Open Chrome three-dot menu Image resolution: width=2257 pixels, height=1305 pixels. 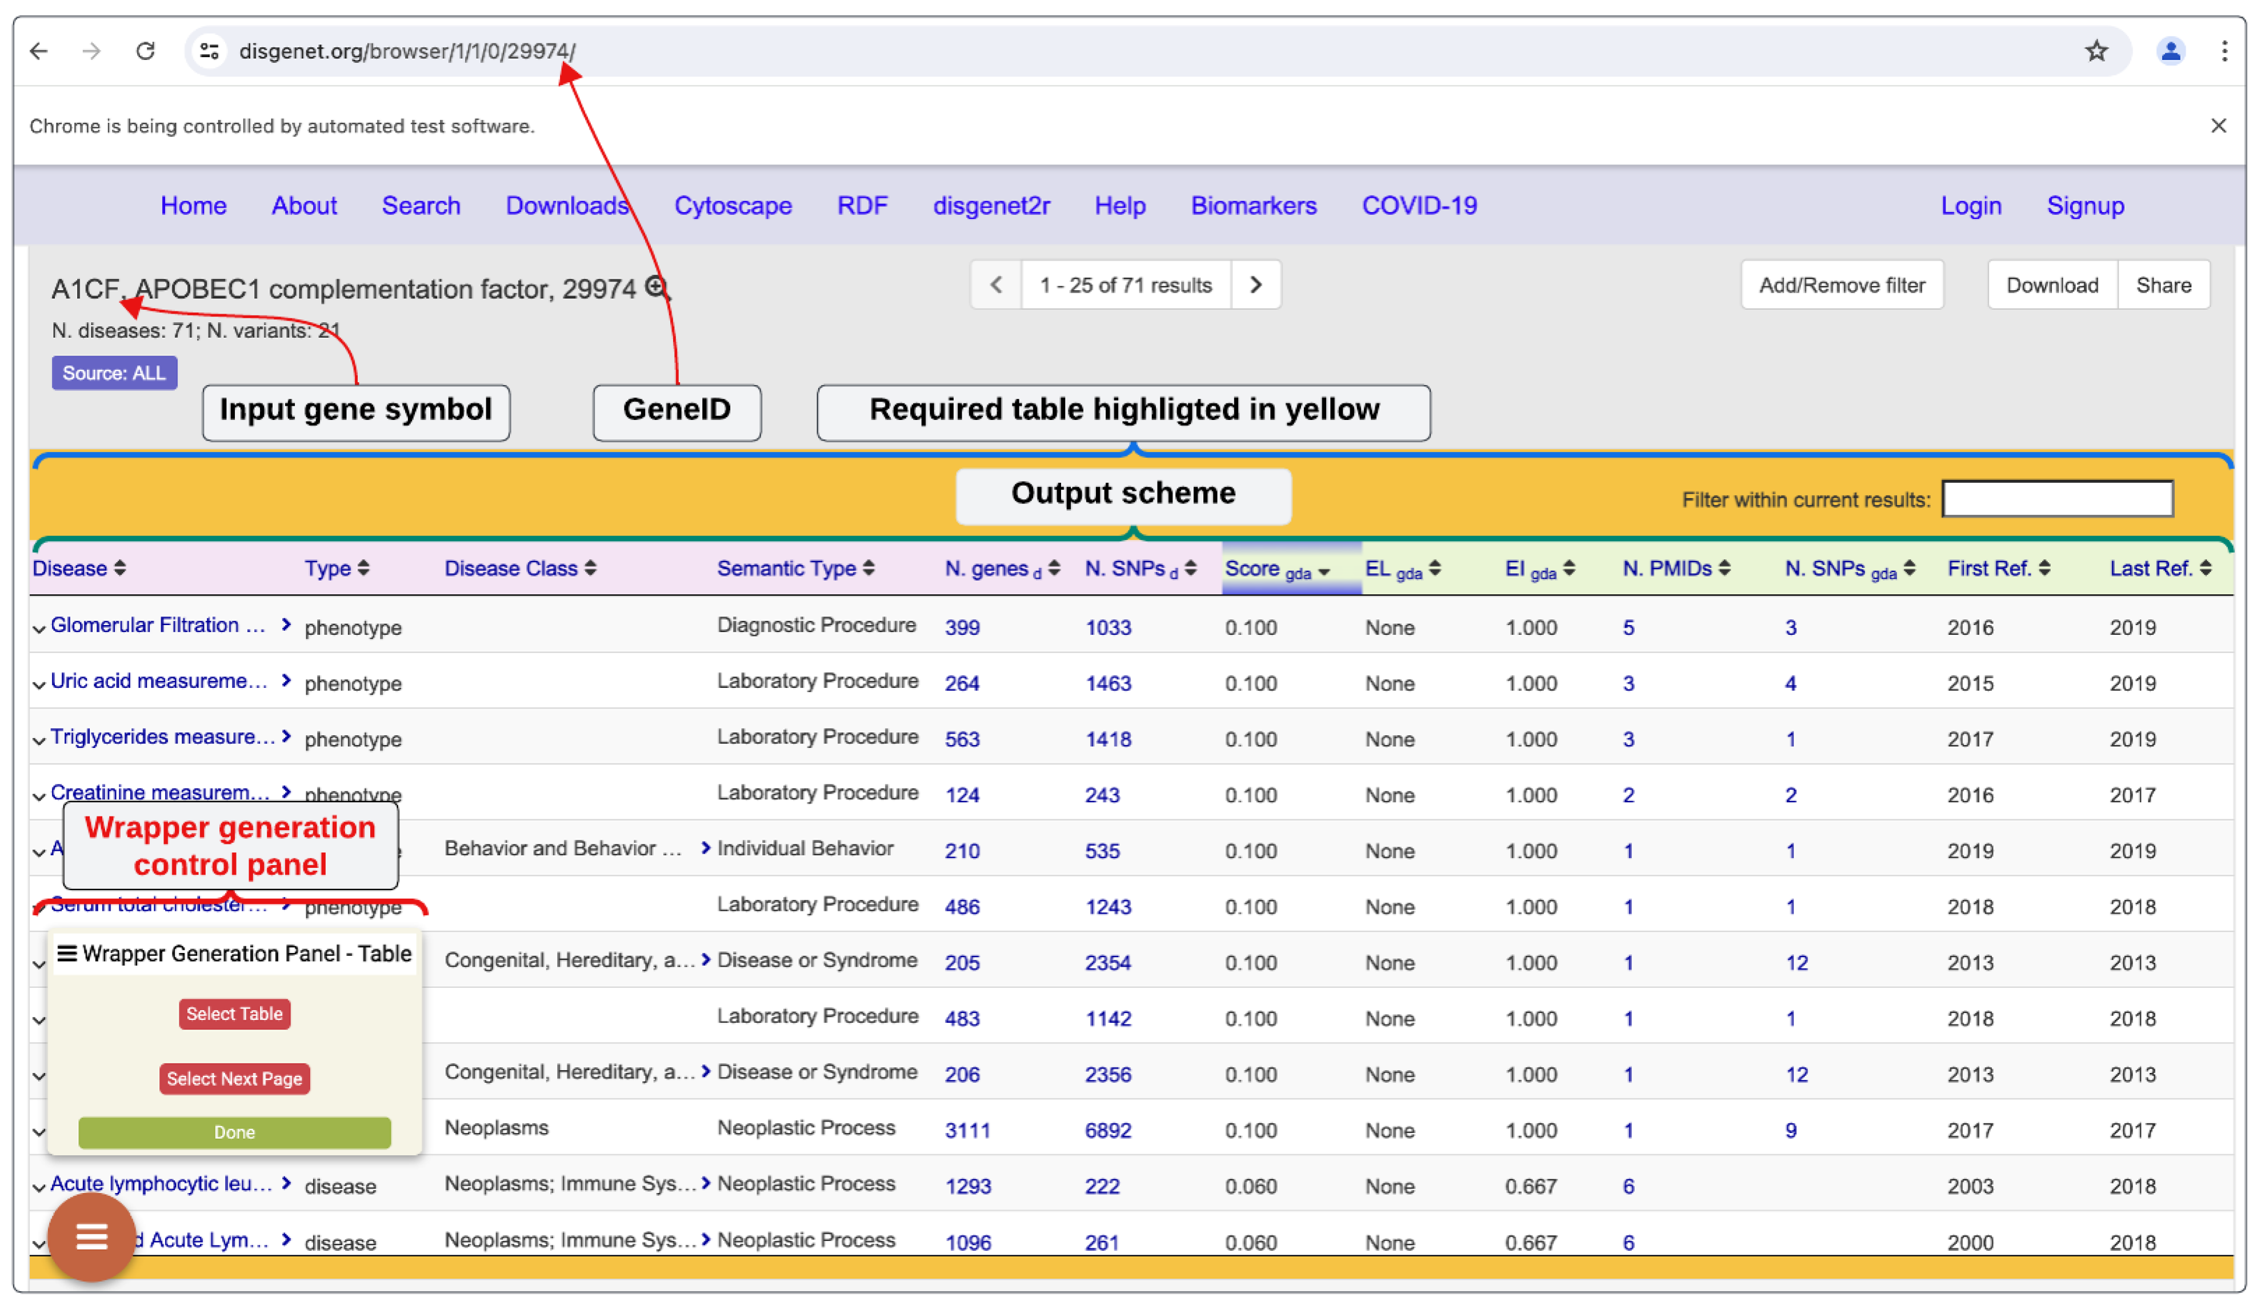click(2224, 51)
